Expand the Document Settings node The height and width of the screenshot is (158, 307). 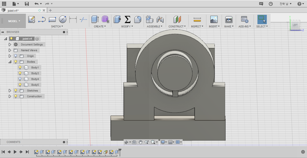[x=10, y=44]
